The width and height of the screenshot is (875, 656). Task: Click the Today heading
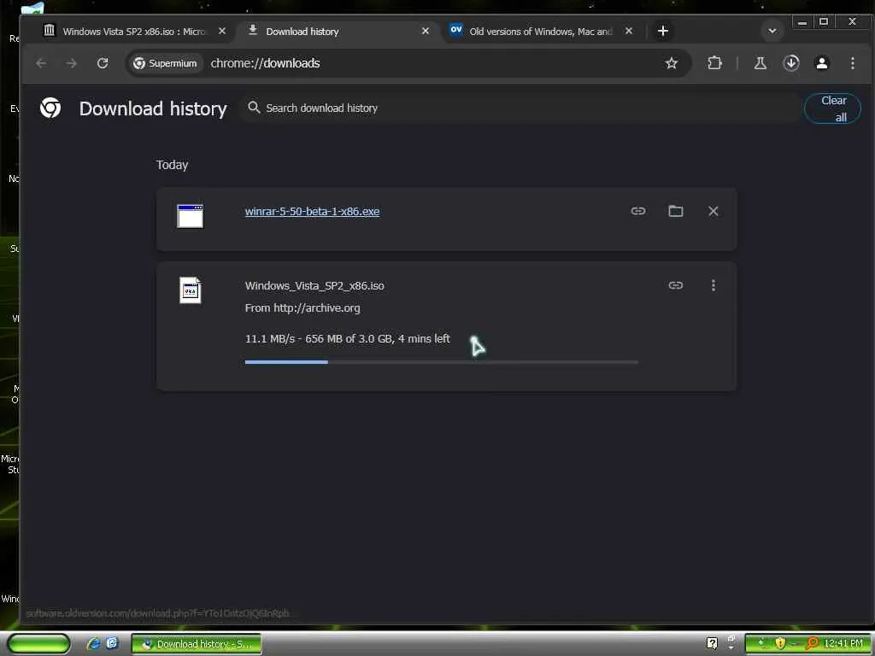coord(172,165)
